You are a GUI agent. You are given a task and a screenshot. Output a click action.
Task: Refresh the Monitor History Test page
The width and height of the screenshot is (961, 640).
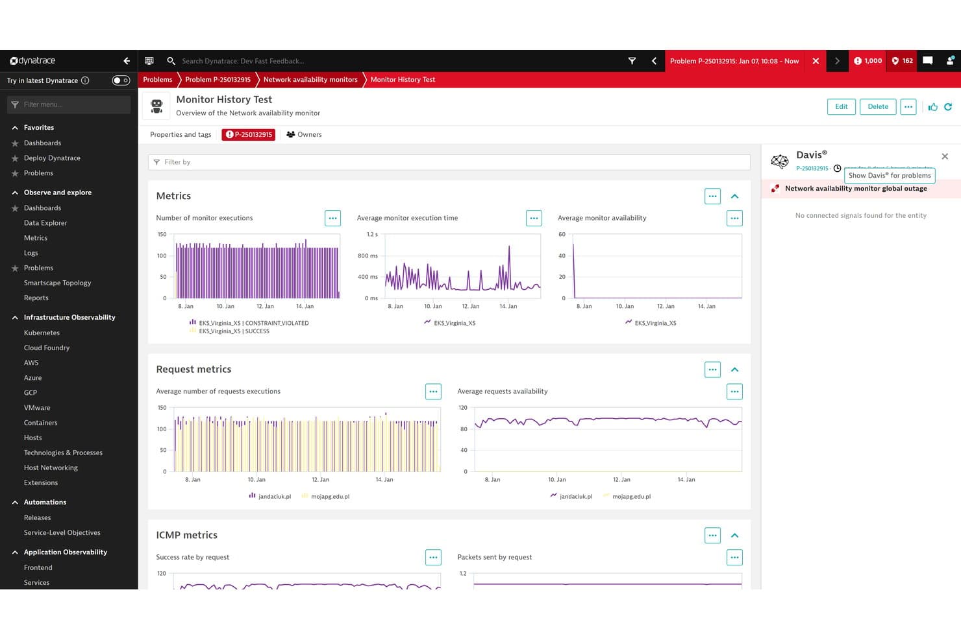coord(948,107)
